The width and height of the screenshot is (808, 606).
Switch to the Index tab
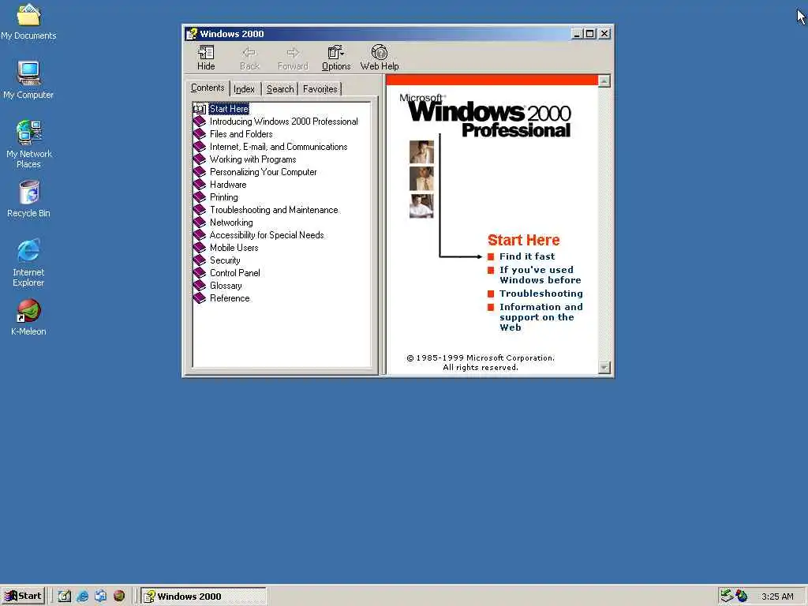pyautogui.click(x=245, y=89)
